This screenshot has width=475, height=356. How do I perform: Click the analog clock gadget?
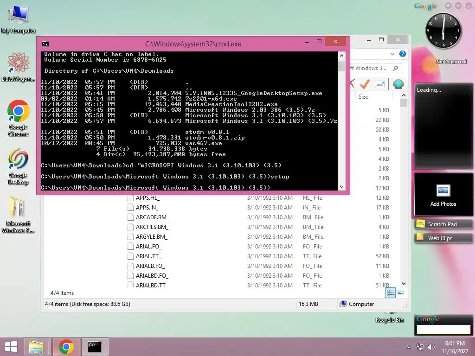tap(443, 31)
